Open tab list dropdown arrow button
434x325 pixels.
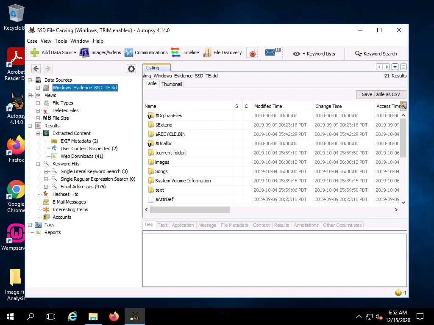(395, 67)
